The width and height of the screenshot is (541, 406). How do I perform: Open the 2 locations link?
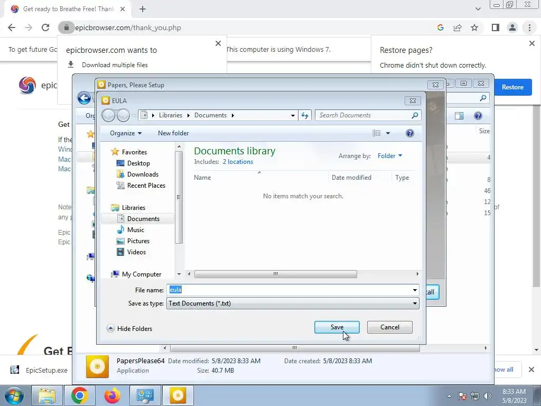(238, 162)
